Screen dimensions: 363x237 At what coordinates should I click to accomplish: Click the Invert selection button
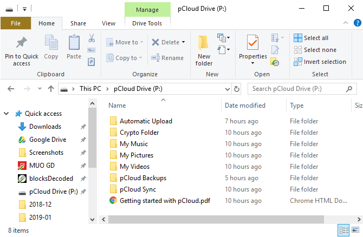(320, 62)
